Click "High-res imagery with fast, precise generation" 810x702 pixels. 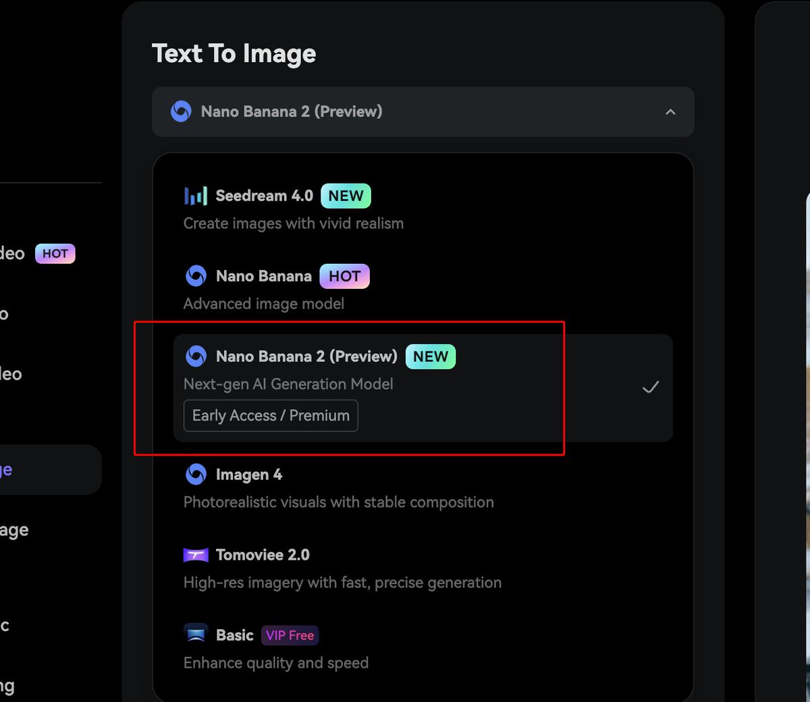343,583
